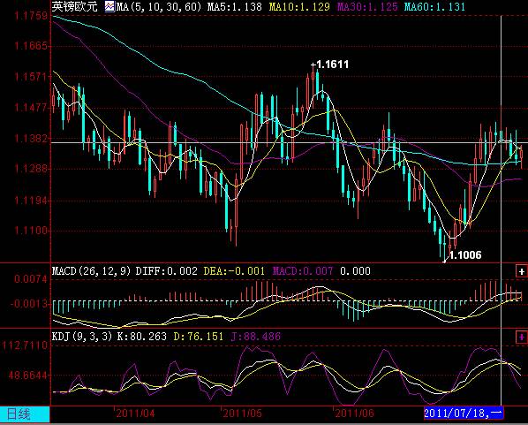
Task: Click the J:88.486 value in KDJ header
Action: click(x=256, y=337)
